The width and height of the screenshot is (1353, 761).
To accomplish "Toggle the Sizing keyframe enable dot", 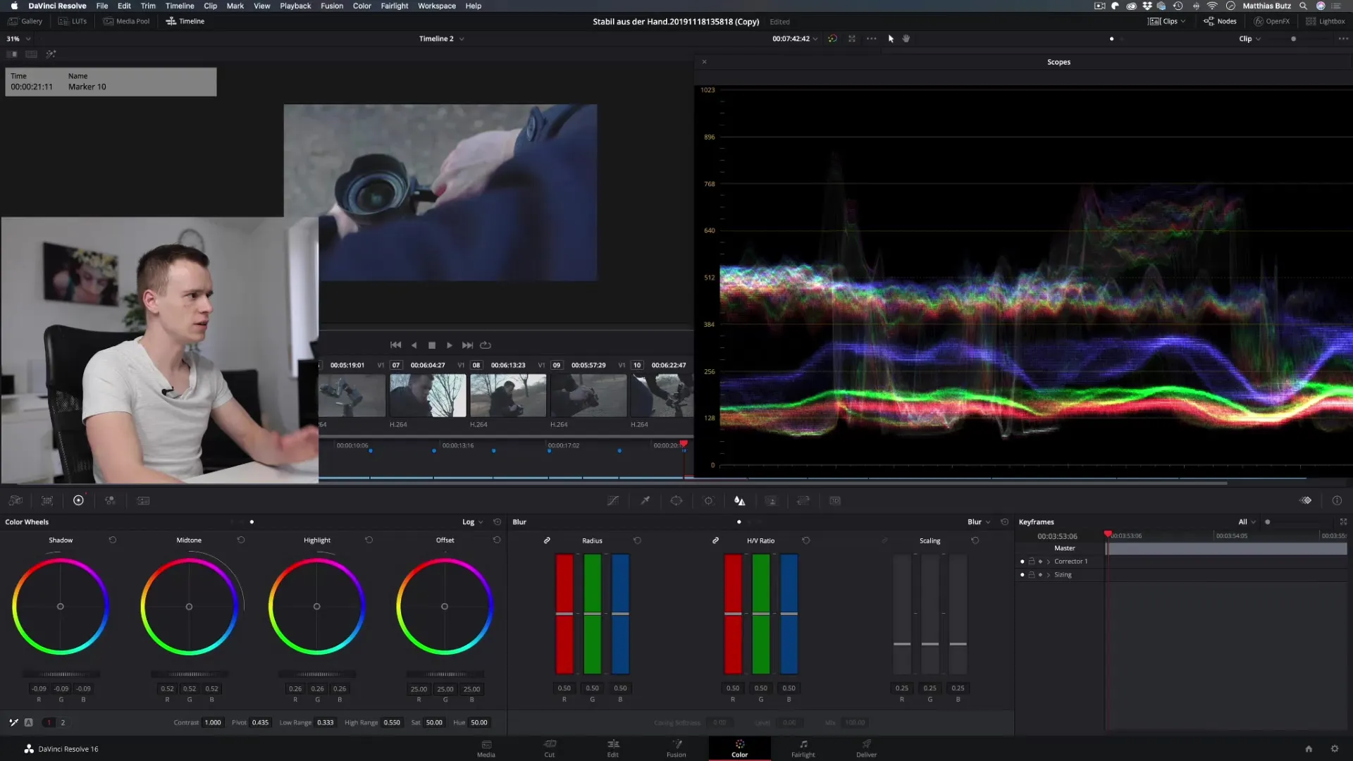I will (1023, 575).
